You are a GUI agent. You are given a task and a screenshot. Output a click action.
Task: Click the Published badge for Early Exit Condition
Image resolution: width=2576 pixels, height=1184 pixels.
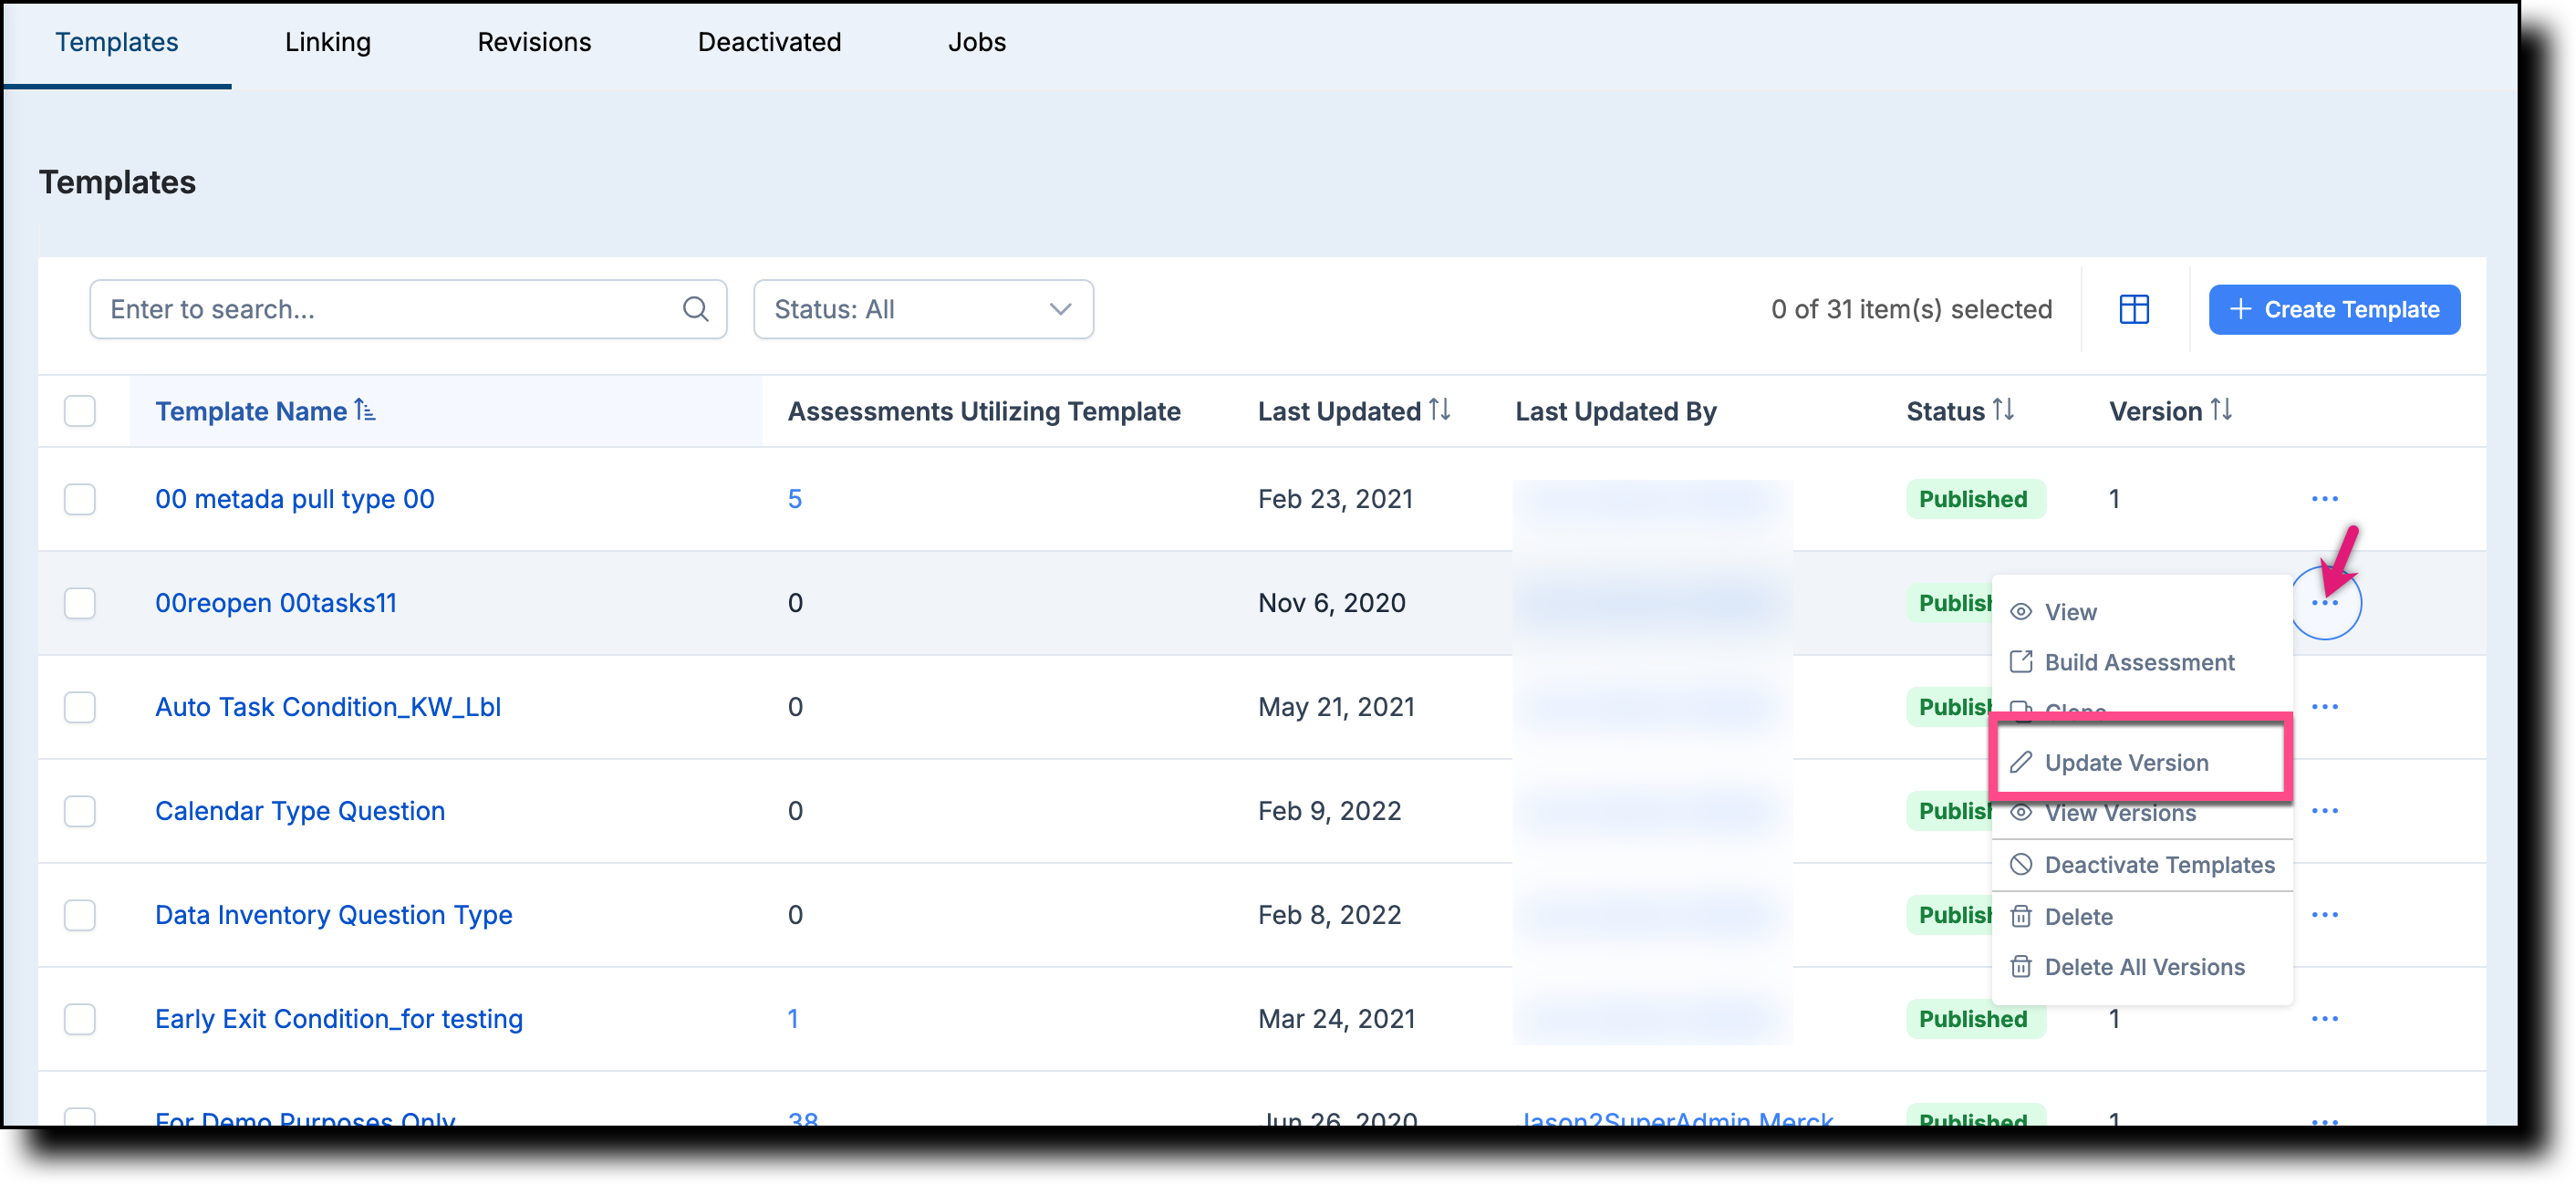click(1974, 1019)
